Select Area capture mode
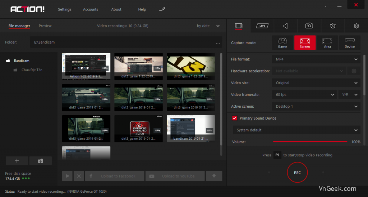Screen dimensions: 368x197 coord(327,42)
